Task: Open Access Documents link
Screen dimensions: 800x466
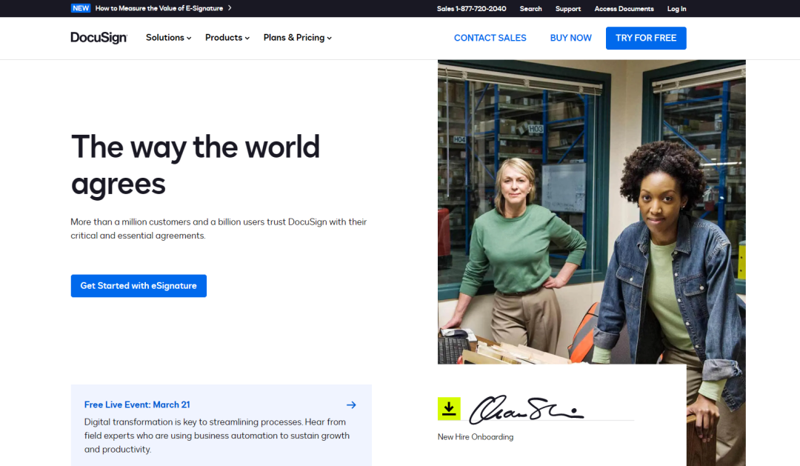Action: click(624, 9)
